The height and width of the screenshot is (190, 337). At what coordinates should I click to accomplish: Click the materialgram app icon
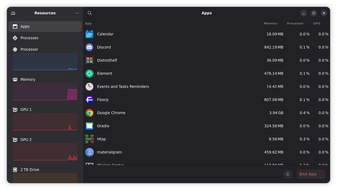coord(89,152)
